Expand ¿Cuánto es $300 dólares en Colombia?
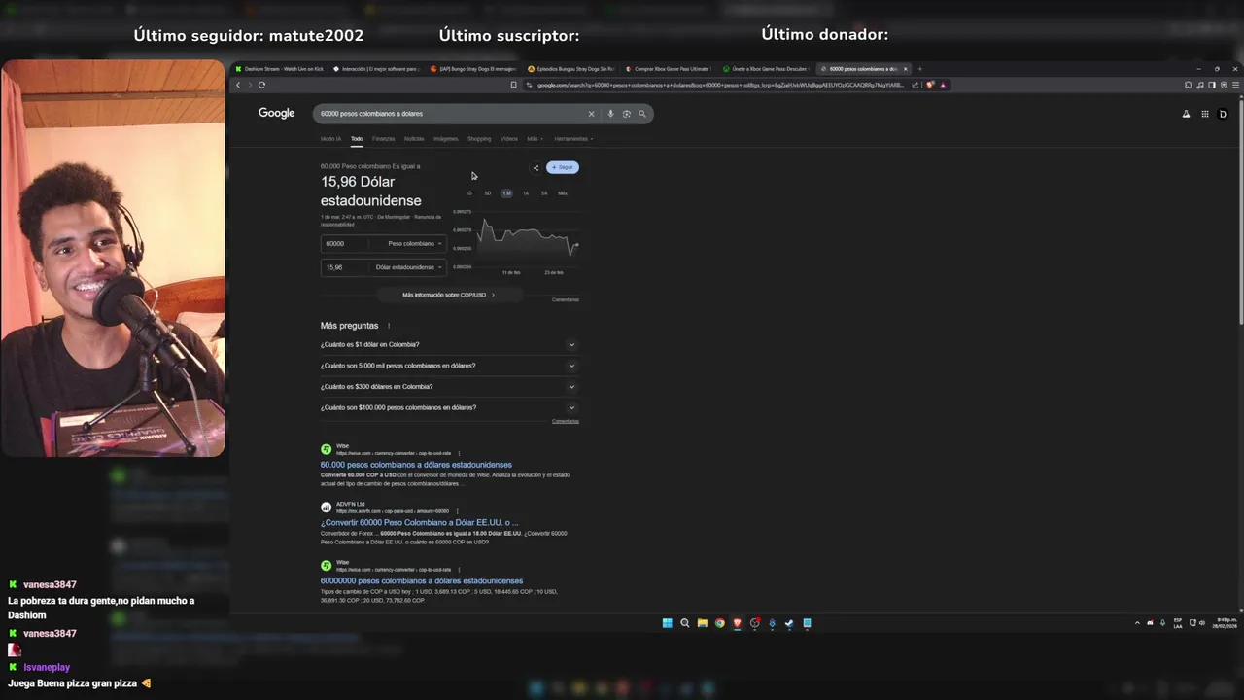The width and height of the screenshot is (1244, 700). point(449,387)
